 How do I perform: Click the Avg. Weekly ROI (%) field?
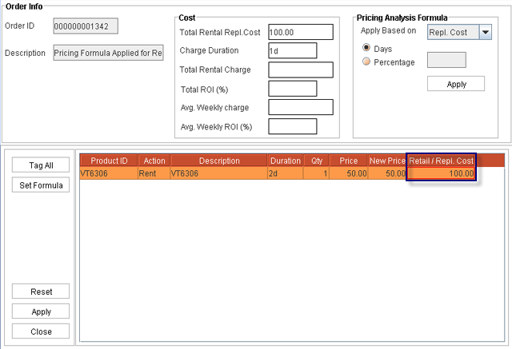coord(292,126)
